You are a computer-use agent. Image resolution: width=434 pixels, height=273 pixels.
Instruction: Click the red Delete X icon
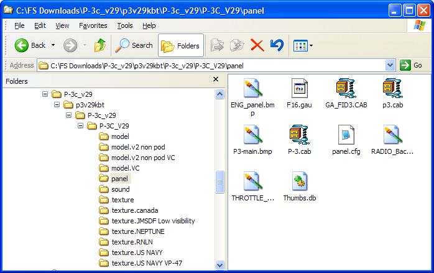pyautogui.click(x=257, y=45)
